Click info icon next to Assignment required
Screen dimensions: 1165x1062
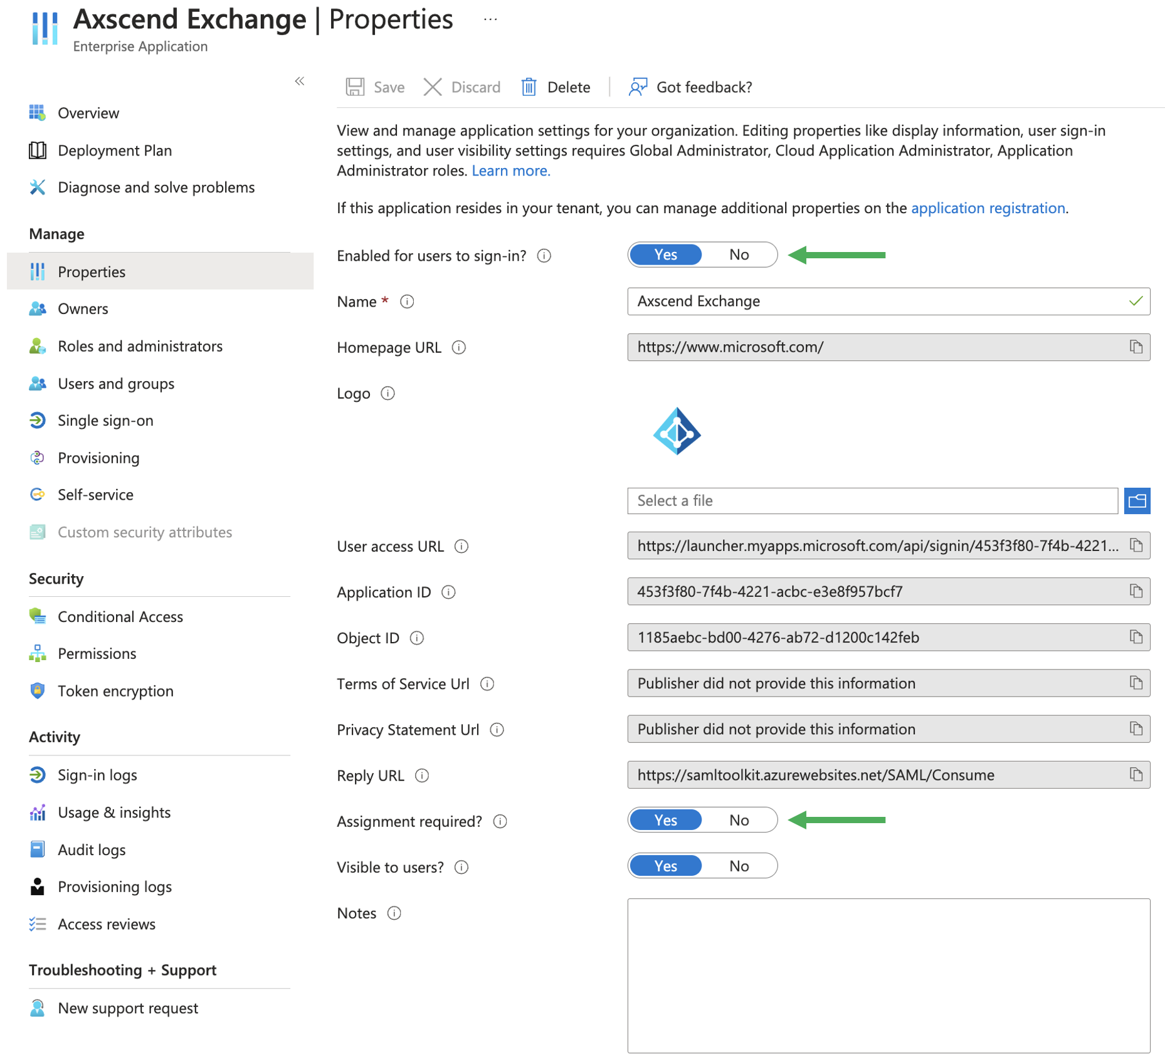pyautogui.click(x=500, y=821)
